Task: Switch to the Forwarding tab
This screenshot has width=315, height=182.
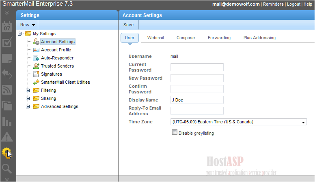Action: click(219, 38)
